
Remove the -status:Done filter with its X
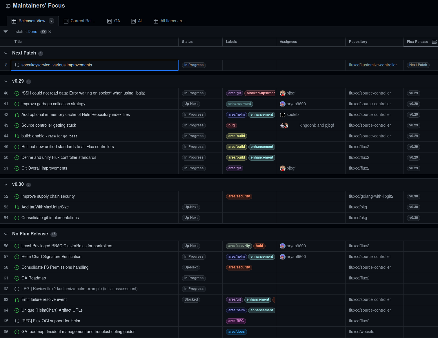pos(50,31)
